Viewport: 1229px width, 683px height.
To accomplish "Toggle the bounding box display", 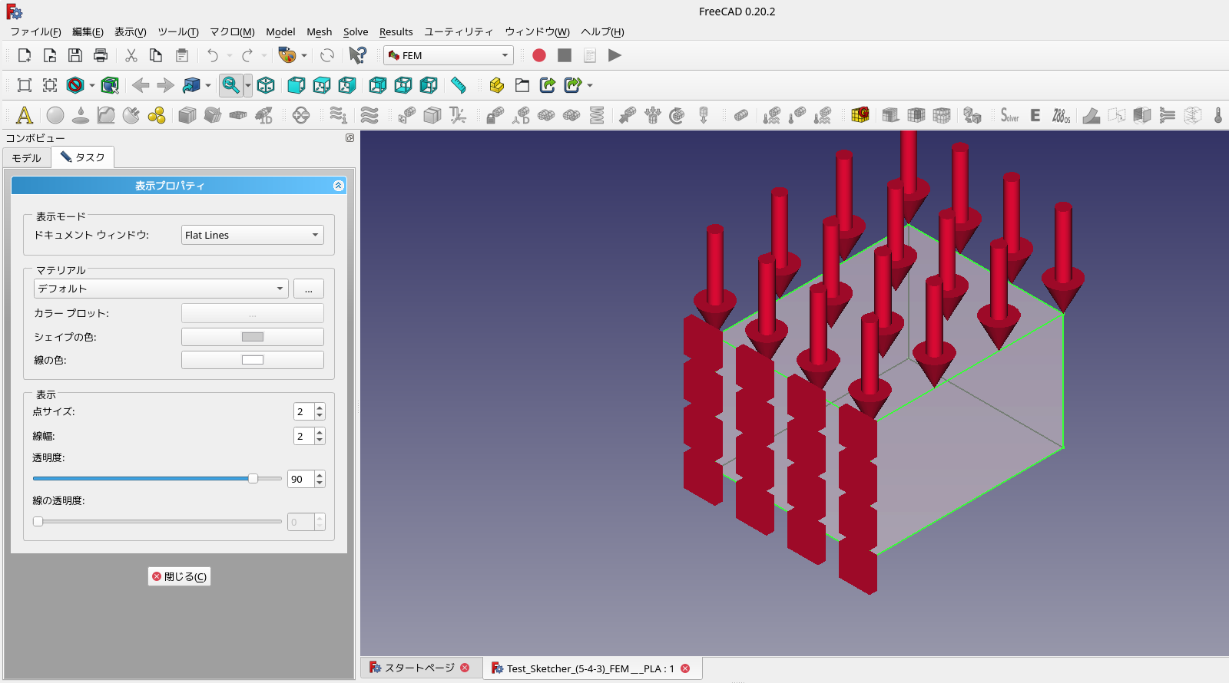I will click(110, 85).
